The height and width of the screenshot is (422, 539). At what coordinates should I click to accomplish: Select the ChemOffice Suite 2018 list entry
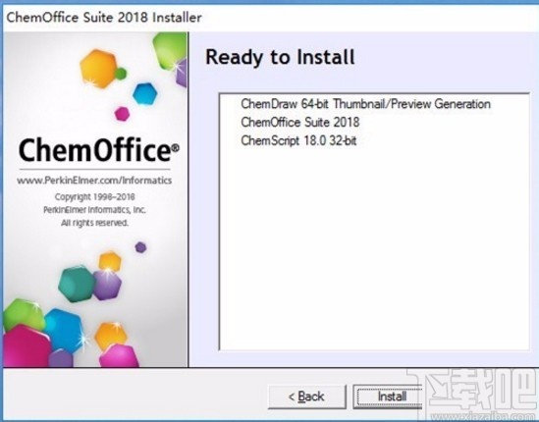(x=300, y=122)
